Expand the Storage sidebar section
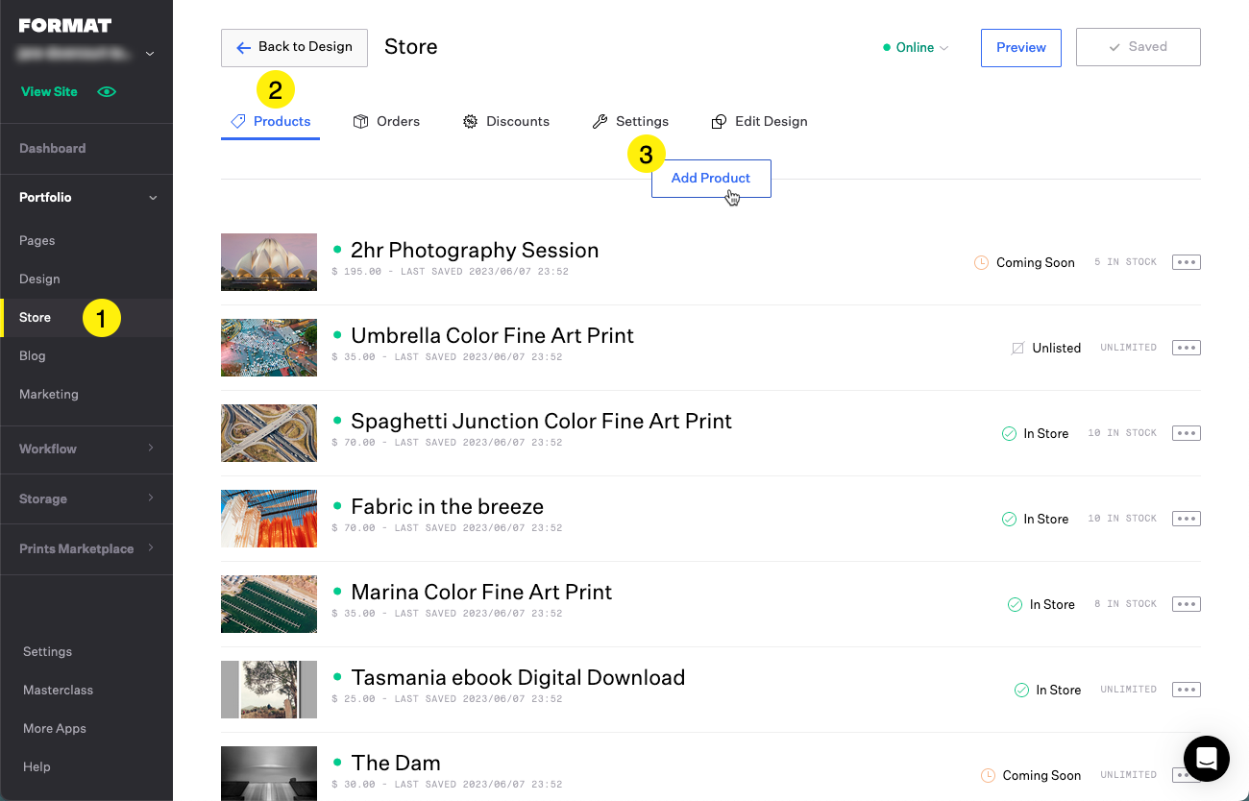Image resolution: width=1249 pixels, height=801 pixels. click(x=86, y=498)
